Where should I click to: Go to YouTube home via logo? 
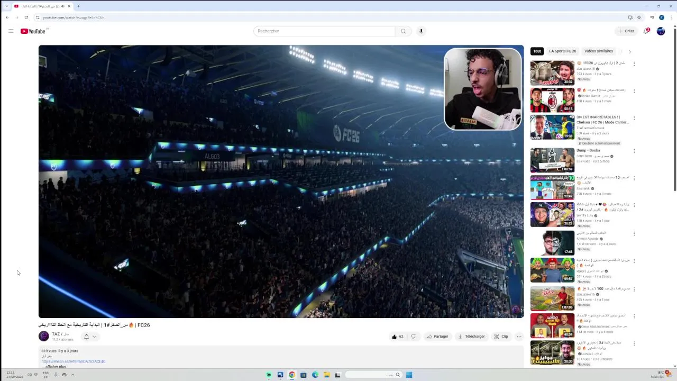33,31
